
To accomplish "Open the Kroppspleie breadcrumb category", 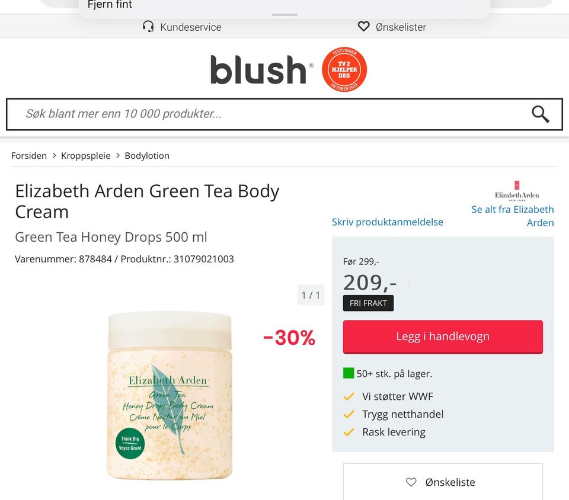I will coord(85,156).
